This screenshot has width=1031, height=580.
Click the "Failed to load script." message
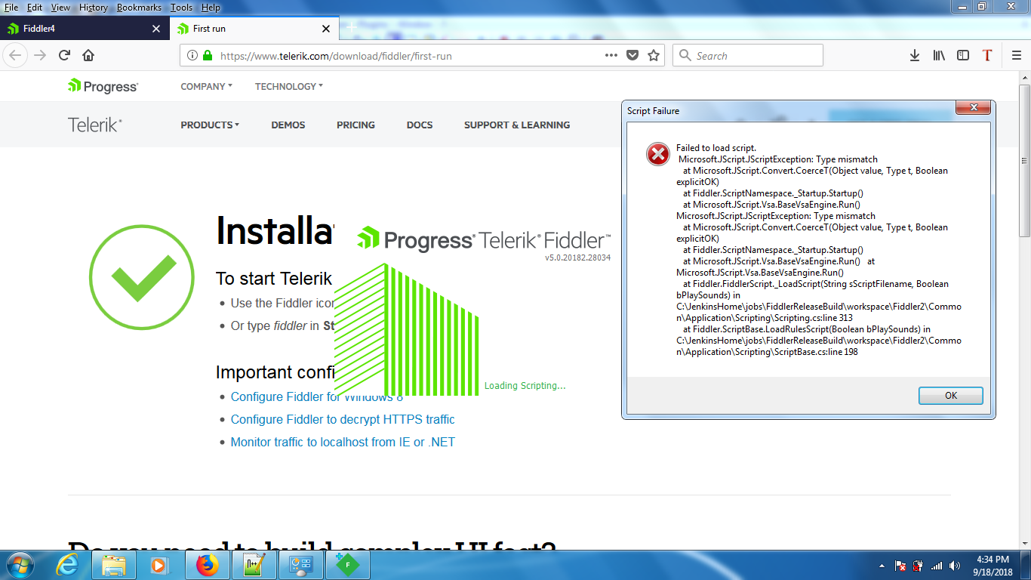coord(716,148)
